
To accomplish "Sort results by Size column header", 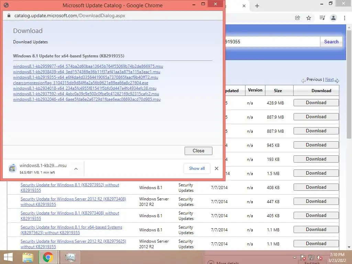I will pyautogui.click(x=278, y=91).
